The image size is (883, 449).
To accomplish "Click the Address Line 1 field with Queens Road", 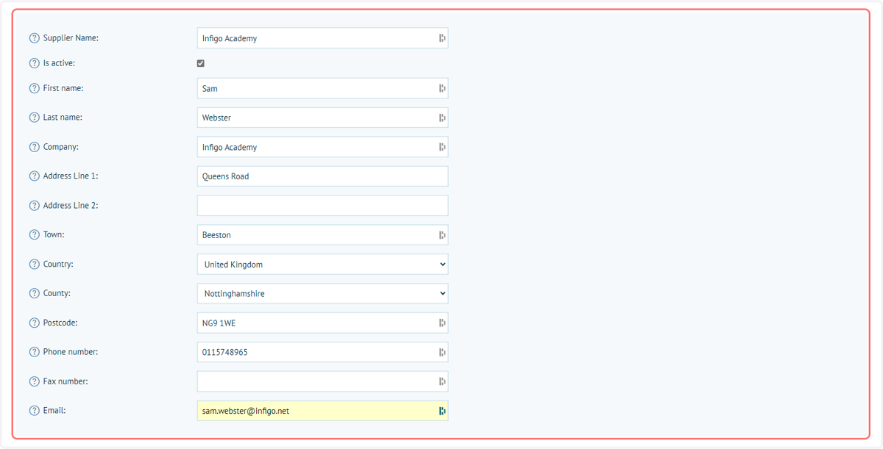I will (x=322, y=176).
